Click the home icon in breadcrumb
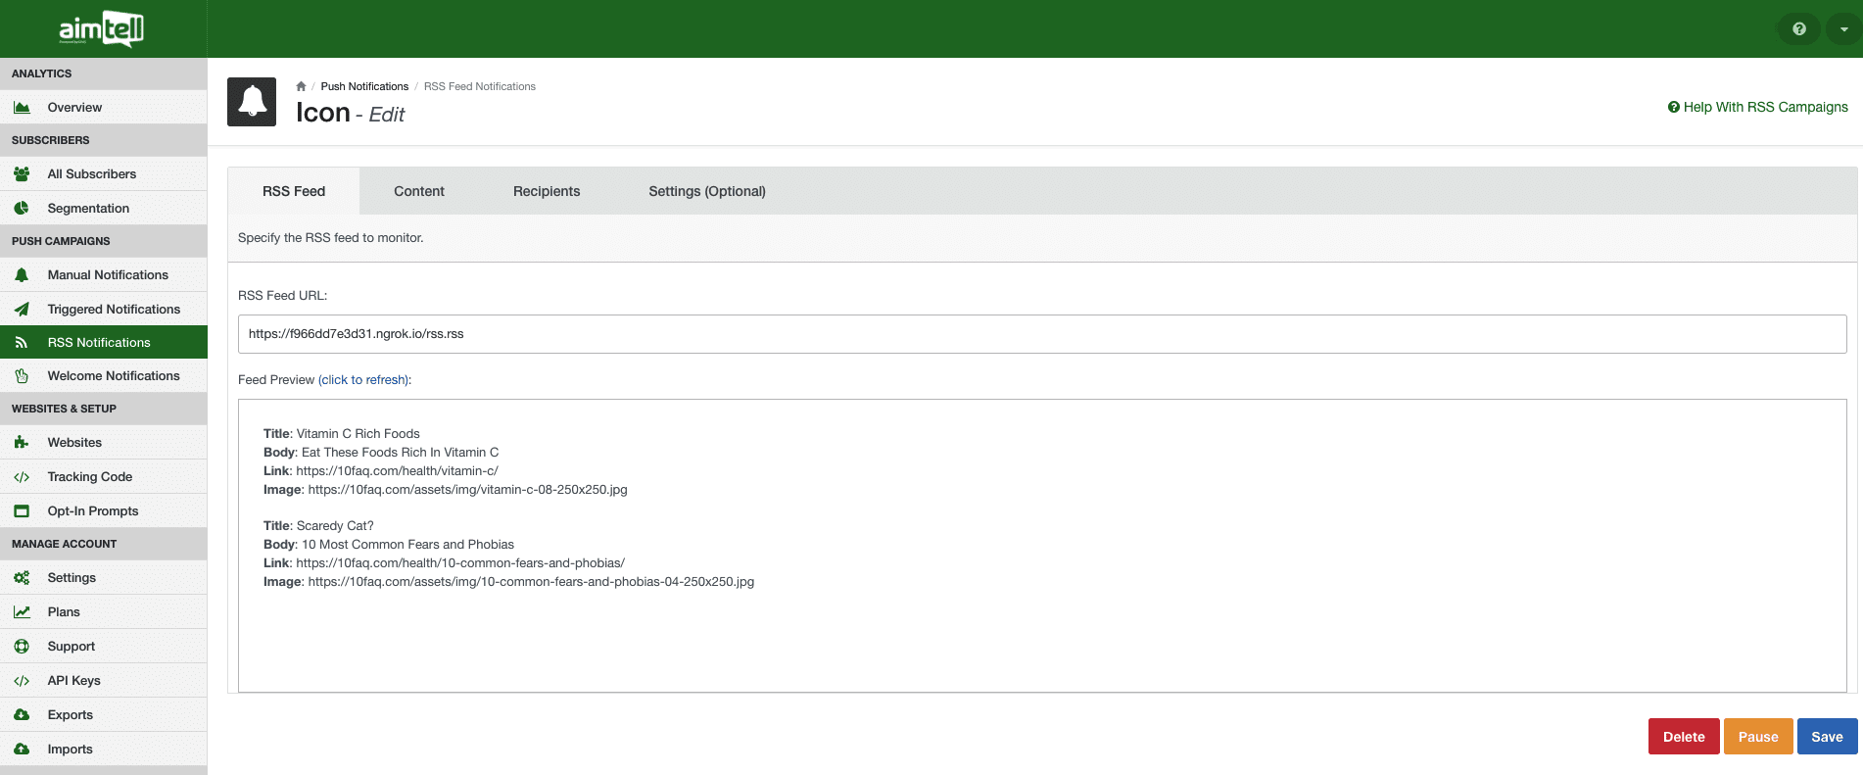The height and width of the screenshot is (775, 1863). click(301, 86)
